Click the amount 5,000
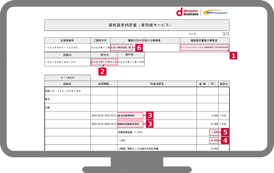Screen dimensions: 274x173 click(x=214, y=116)
